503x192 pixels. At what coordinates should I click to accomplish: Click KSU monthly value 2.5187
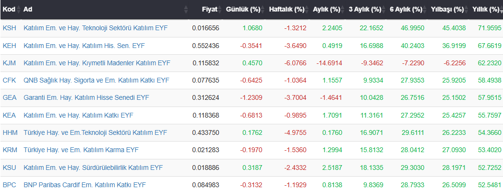333,168
